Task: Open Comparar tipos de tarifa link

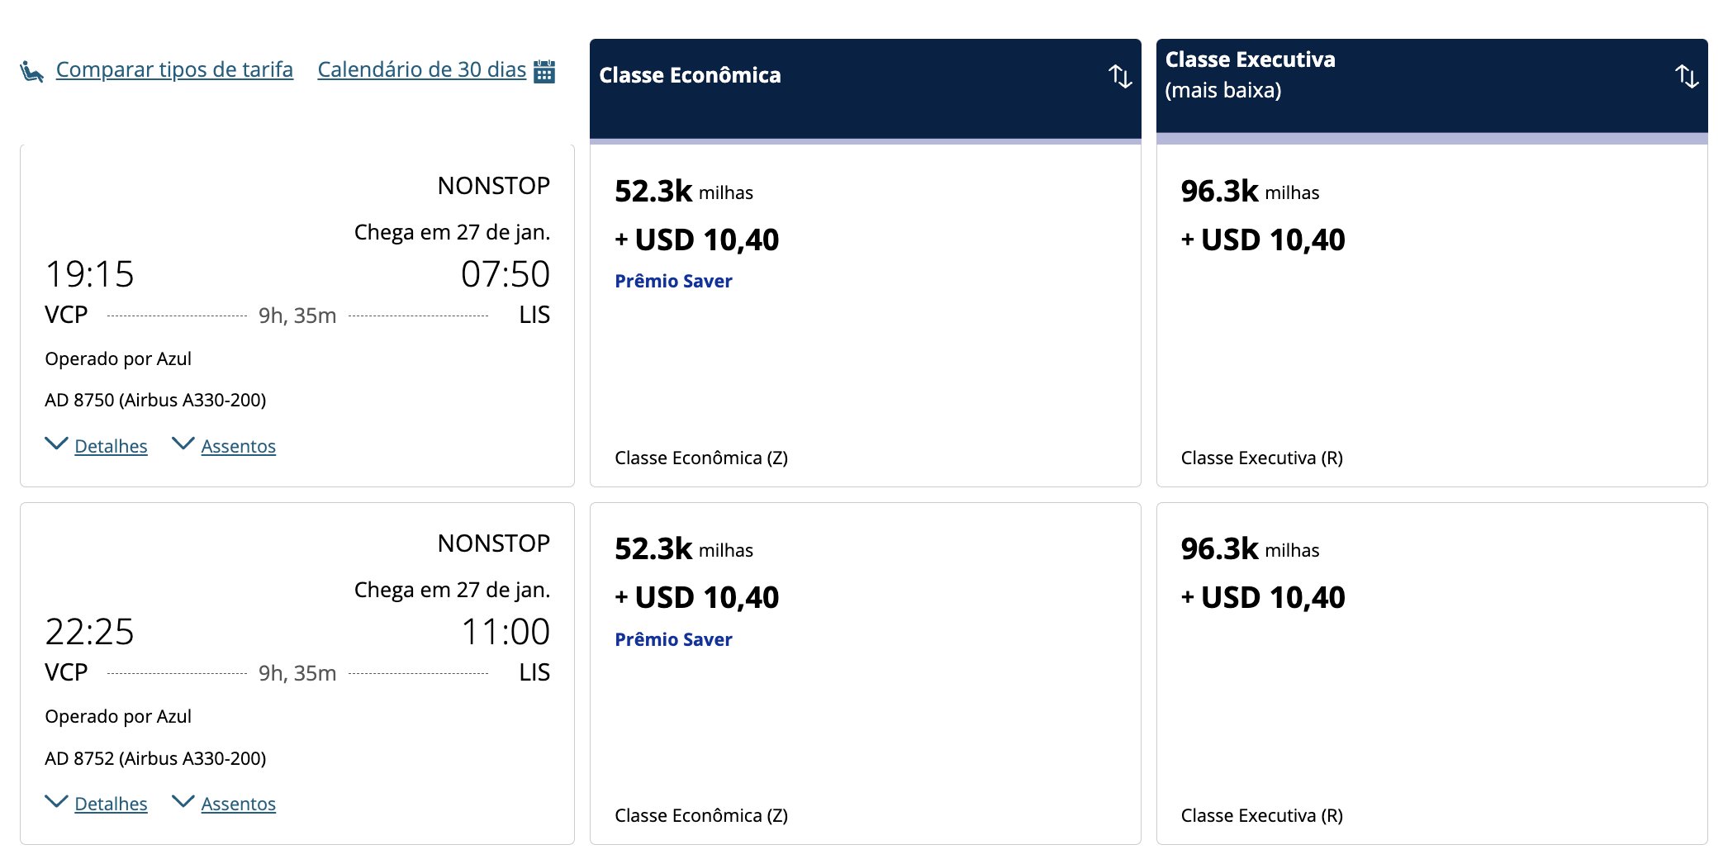Action: point(174,69)
